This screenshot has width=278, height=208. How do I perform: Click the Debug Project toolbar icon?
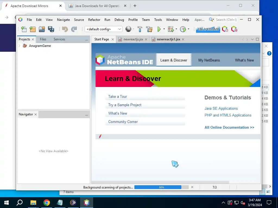[x=171, y=29]
